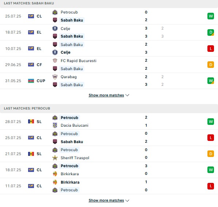Click the red L badge for Sabah Baku vs Celje

click(210, 49)
